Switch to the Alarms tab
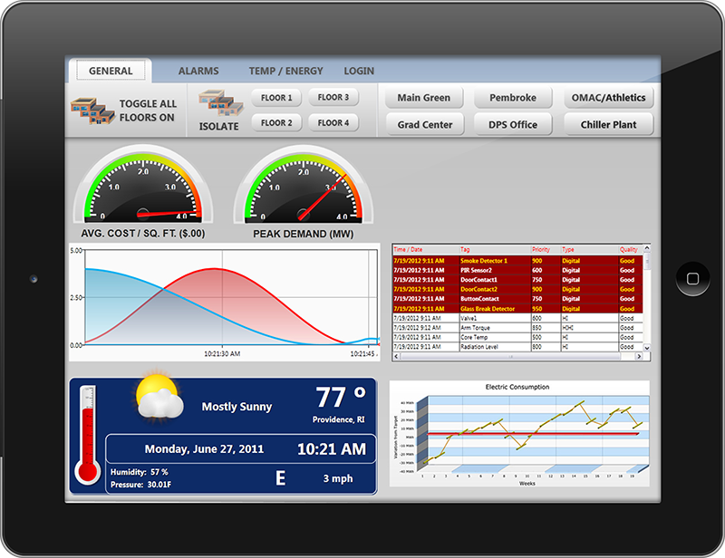The image size is (725, 558). click(198, 71)
